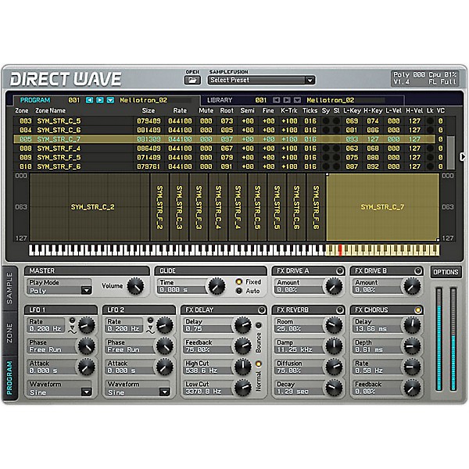Disable the FX CHORUS effect
The width and height of the screenshot is (469, 469).
tap(418, 310)
